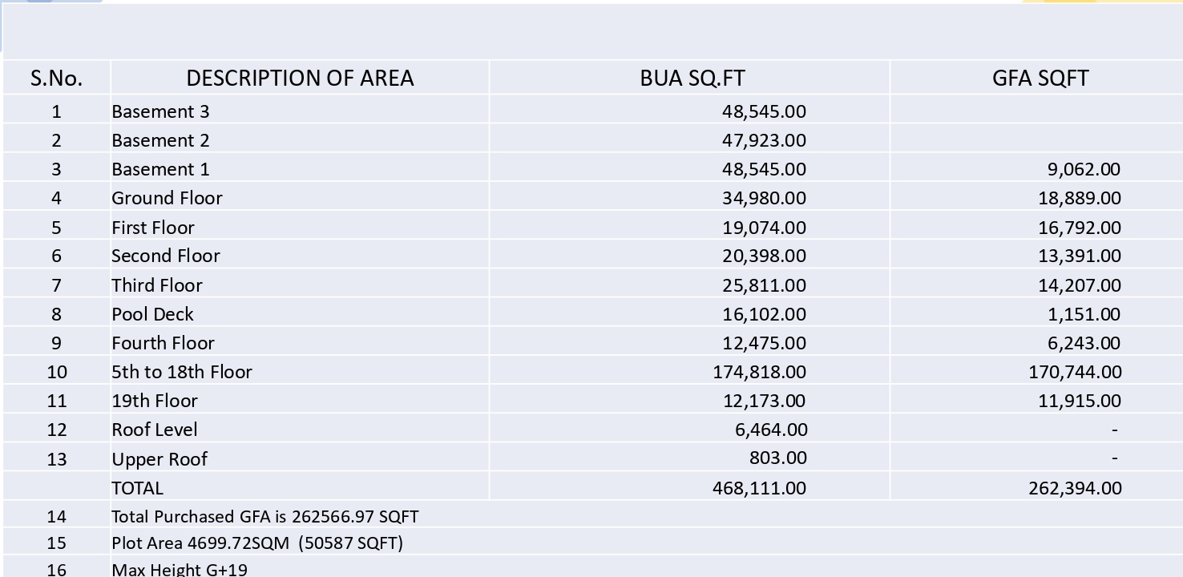Select the Pool Deck row label
Screen dimensions: 1183x577
pos(152,314)
